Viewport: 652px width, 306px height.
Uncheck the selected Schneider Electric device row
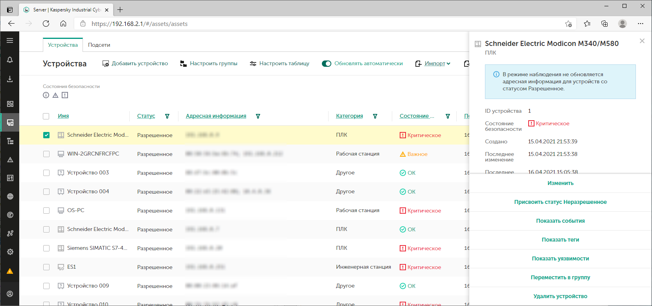[x=46, y=135]
